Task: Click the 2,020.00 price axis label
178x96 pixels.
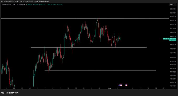Action: (173, 9)
